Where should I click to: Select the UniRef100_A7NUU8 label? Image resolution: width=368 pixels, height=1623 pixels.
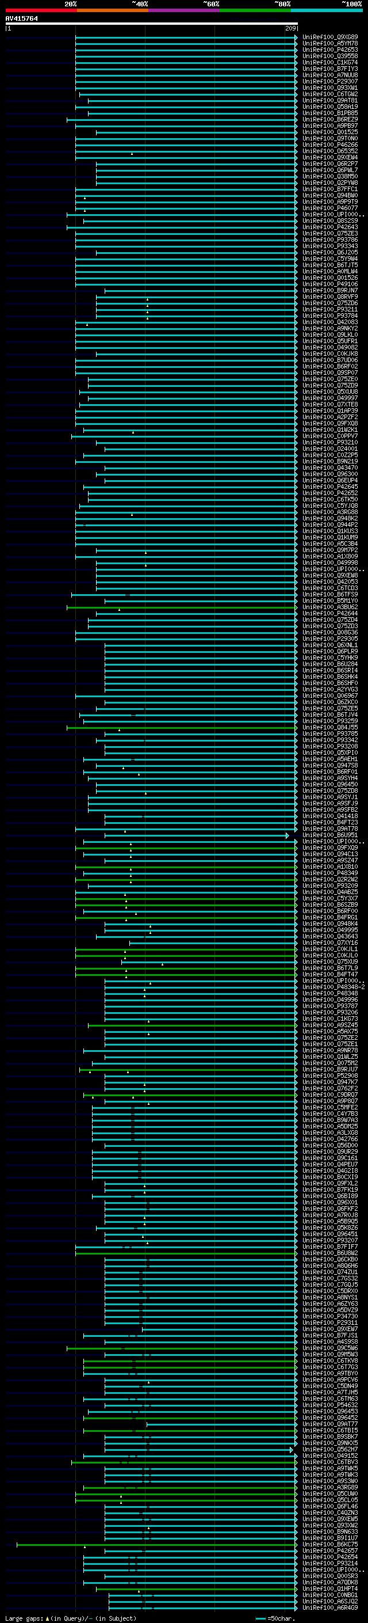click(x=330, y=75)
